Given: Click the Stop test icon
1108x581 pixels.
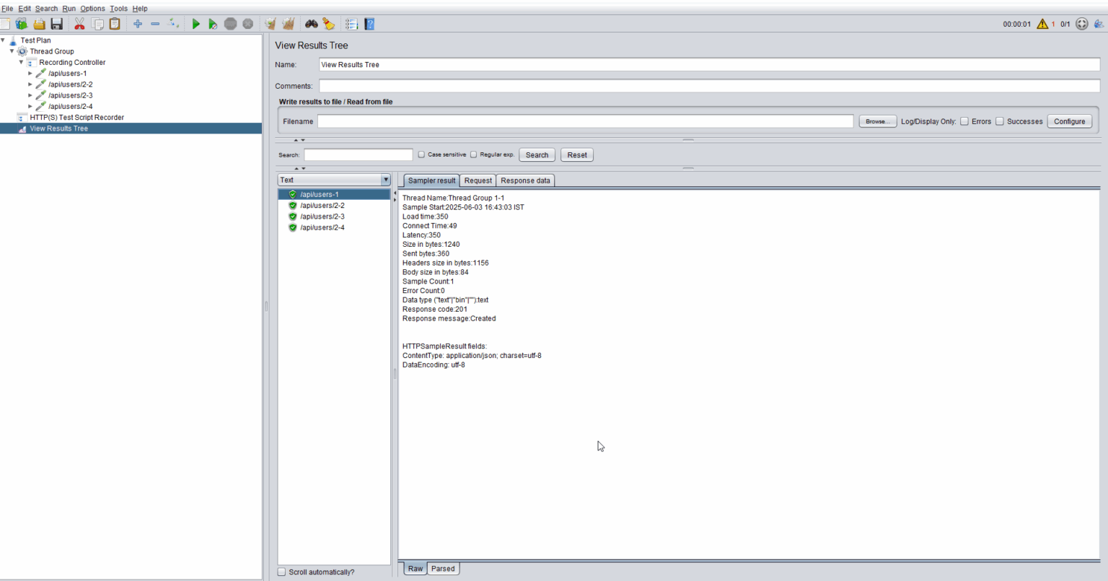Looking at the screenshot, I should (231, 23).
